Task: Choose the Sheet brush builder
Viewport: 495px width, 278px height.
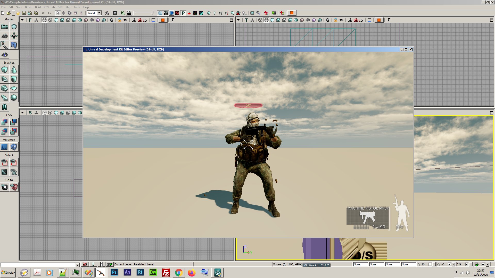Action: 14,88
